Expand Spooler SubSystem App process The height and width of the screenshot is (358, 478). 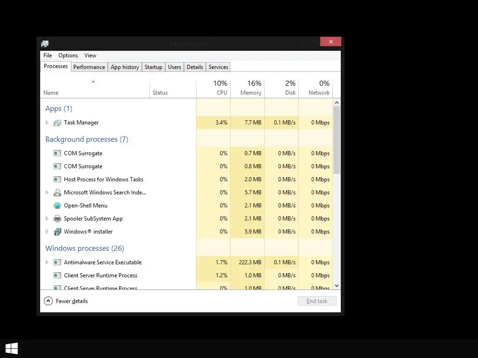tap(47, 218)
